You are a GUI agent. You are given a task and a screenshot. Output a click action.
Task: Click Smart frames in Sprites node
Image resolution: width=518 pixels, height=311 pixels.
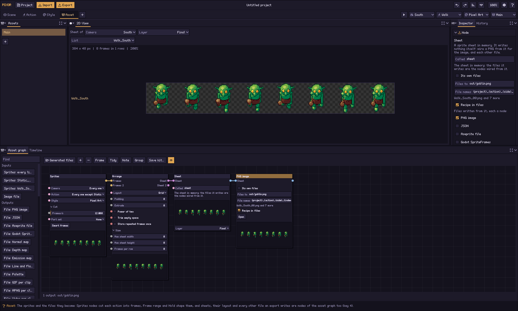(x=60, y=225)
